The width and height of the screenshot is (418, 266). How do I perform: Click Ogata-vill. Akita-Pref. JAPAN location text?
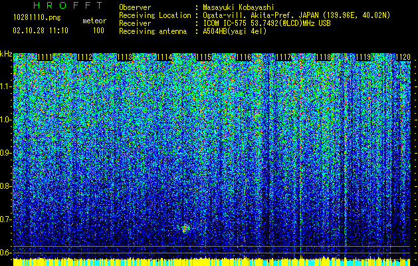(x=296, y=15)
